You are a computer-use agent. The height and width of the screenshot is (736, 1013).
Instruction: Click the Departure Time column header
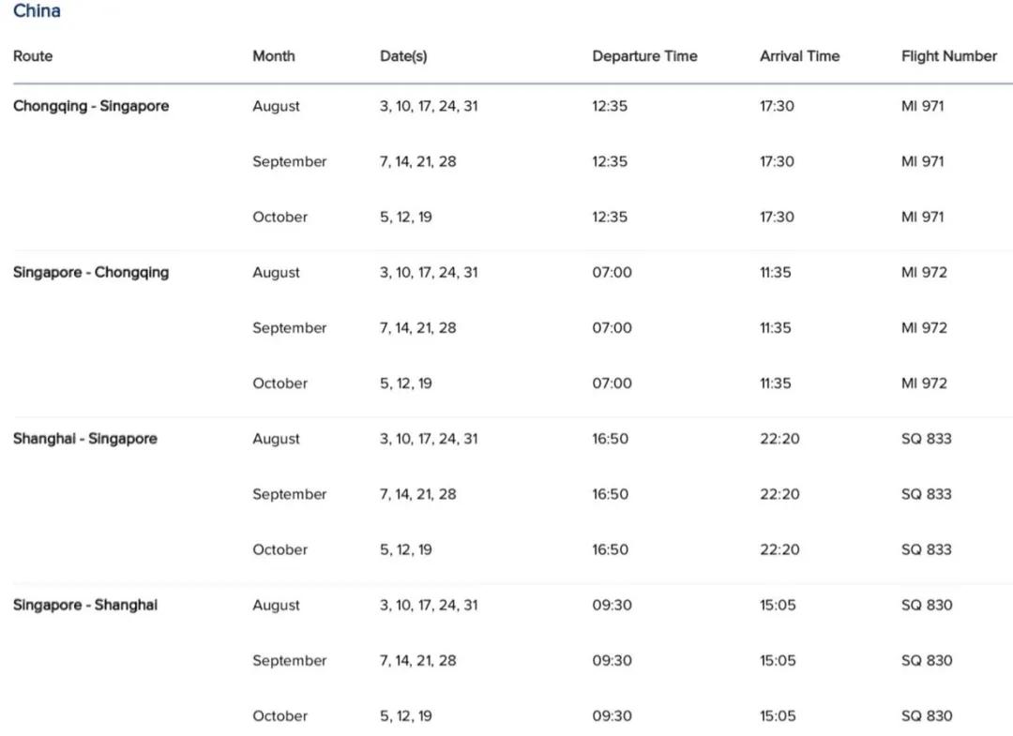tap(644, 56)
